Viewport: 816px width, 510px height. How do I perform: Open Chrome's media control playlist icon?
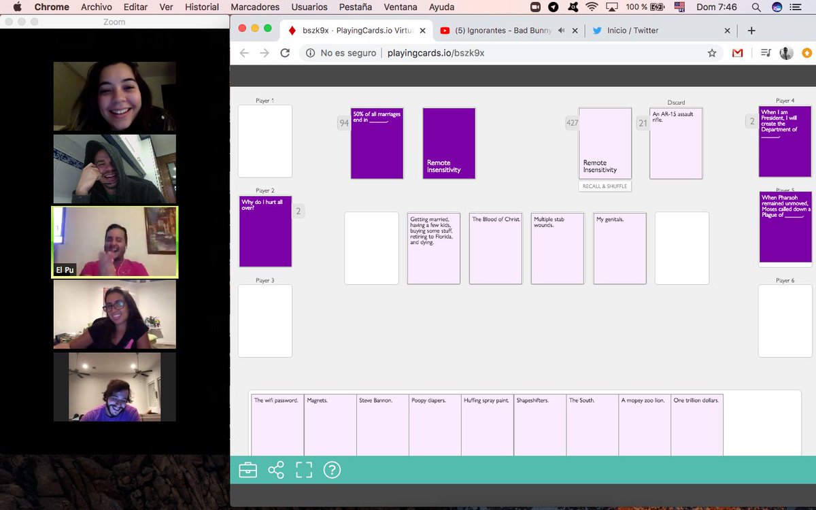coord(766,53)
